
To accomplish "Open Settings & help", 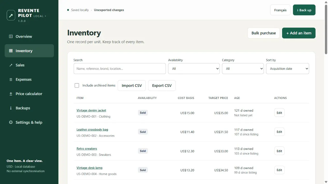I will pyautogui.click(x=29, y=122).
